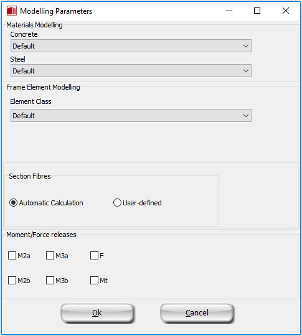This screenshot has width=302, height=336.
Task: Open the Steel material dropdown
Action: click(131, 71)
